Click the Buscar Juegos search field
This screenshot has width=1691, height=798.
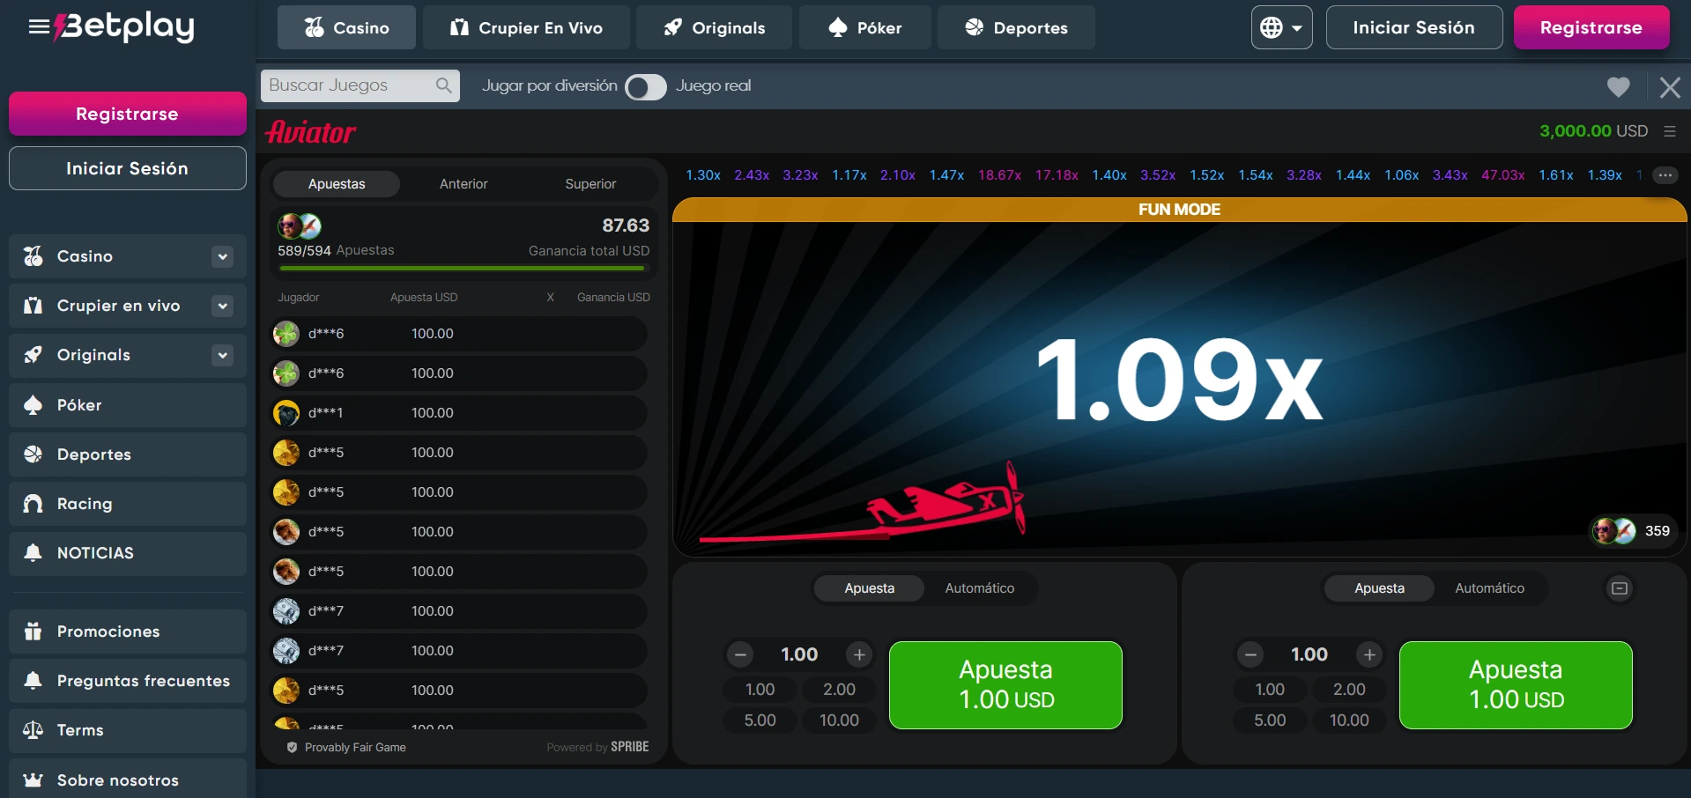pyautogui.click(x=348, y=85)
